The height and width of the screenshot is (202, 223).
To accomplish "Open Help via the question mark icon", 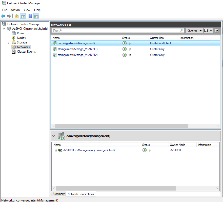I will pos(30,16).
